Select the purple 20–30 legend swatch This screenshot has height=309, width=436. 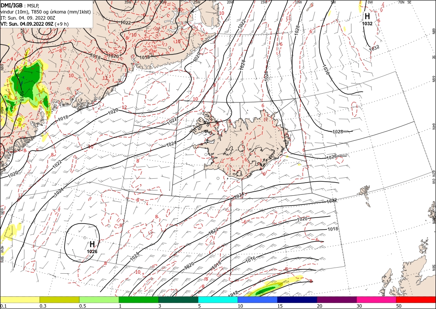click(337, 299)
